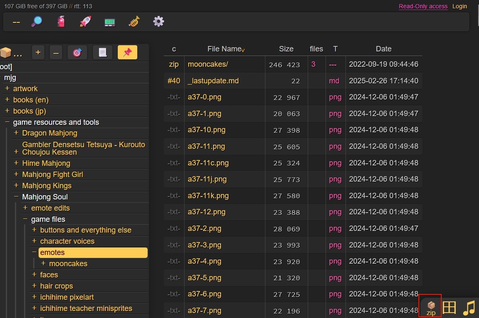Click the Login link

pos(460,6)
